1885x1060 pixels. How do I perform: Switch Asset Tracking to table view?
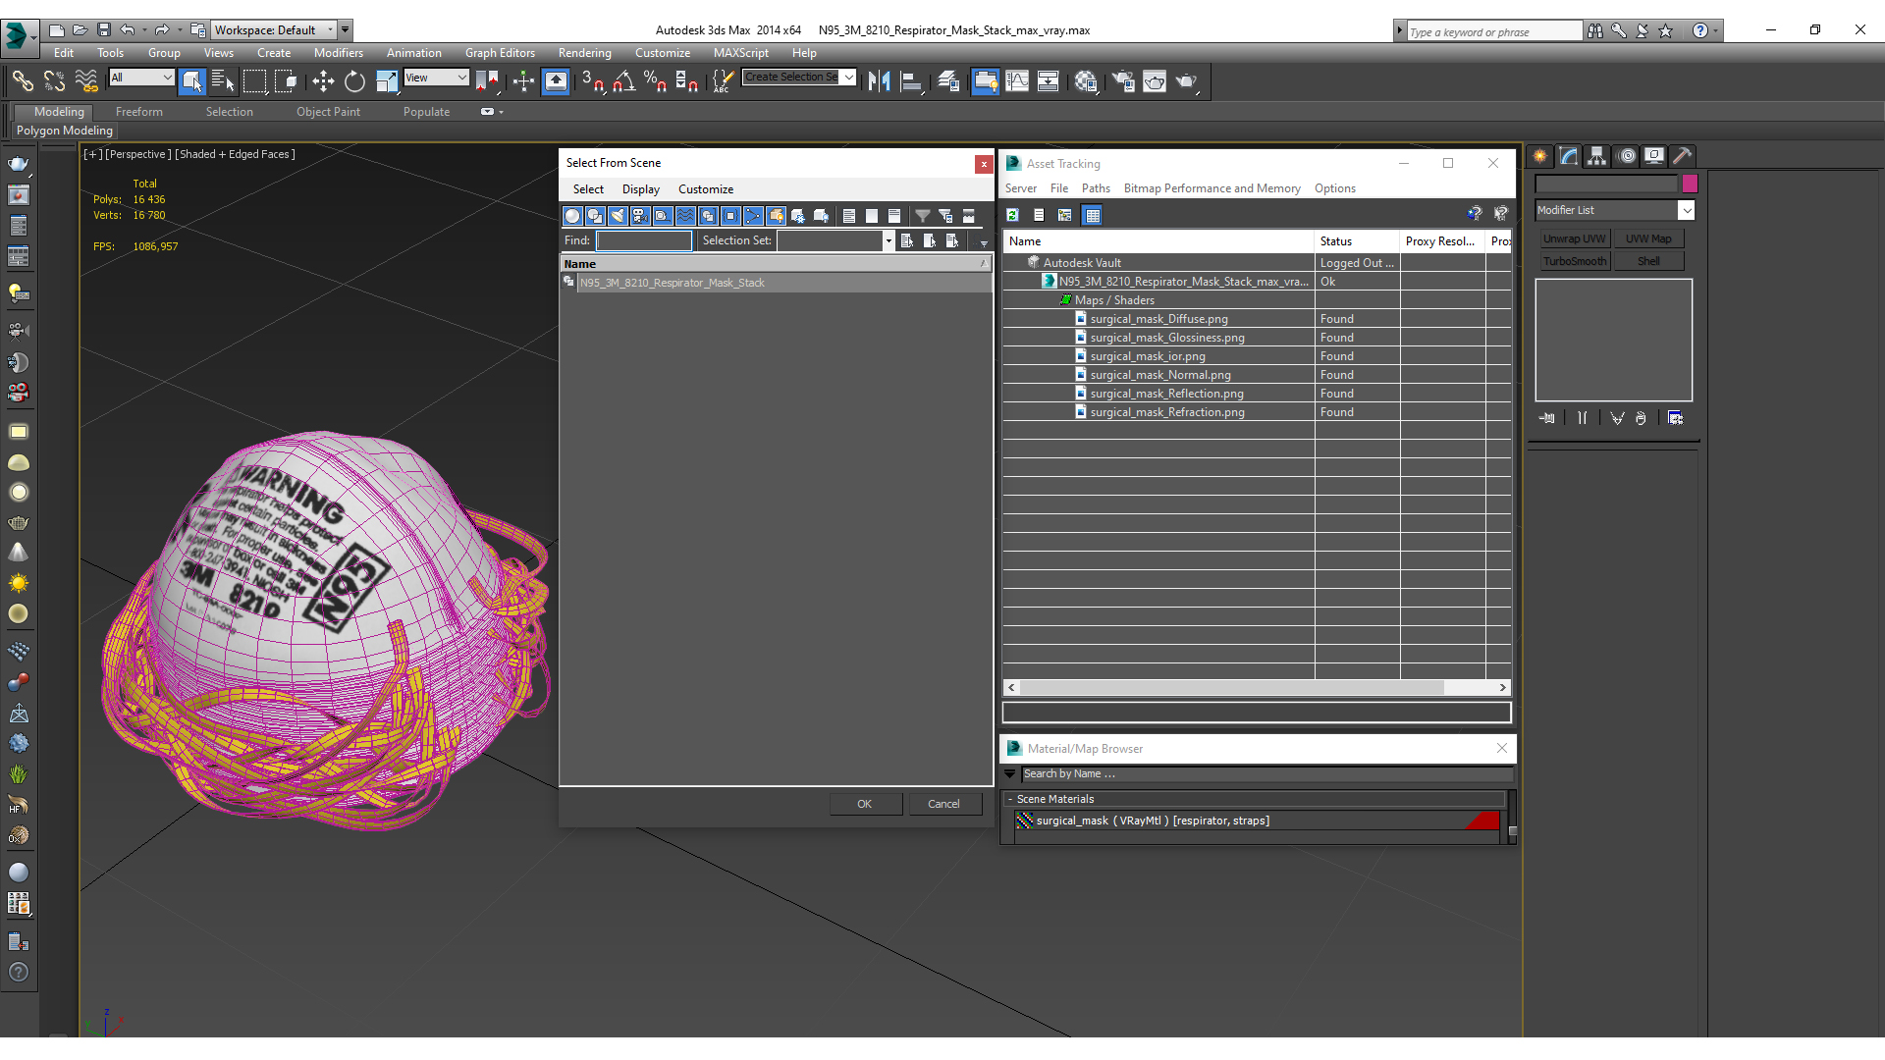1093,215
